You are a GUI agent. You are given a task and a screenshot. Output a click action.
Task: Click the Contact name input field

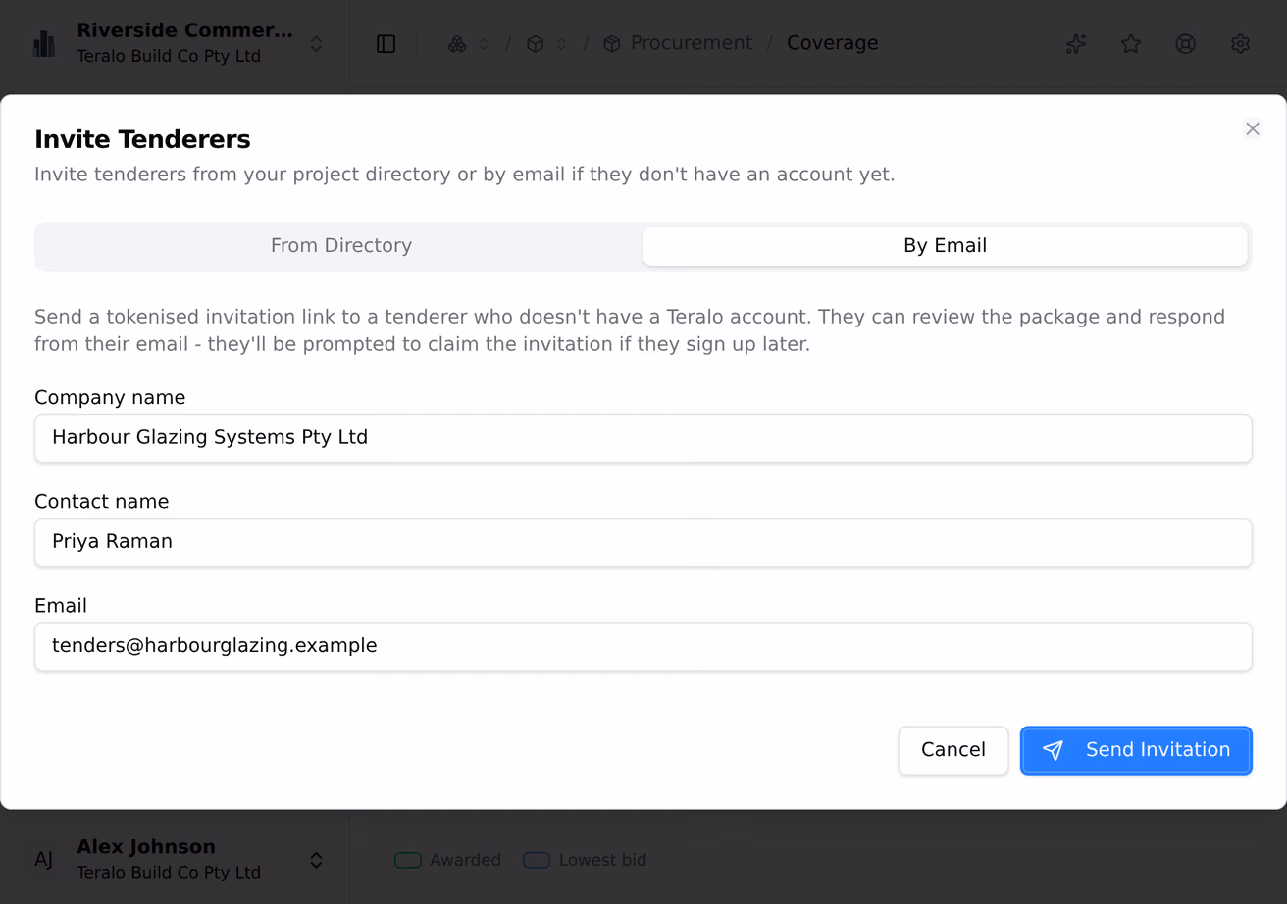[643, 542]
